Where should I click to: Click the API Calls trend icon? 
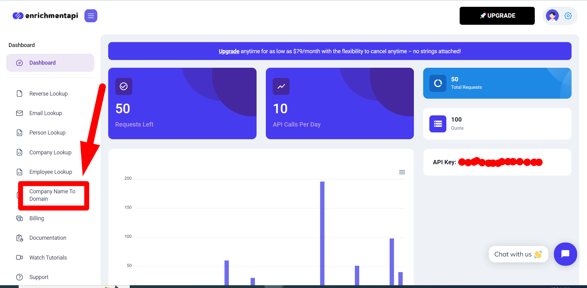(281, 86)
